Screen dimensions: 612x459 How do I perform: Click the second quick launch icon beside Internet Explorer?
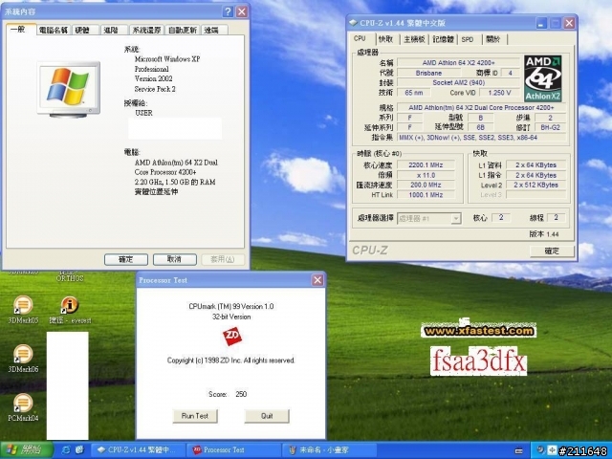click(x=79, y=450)
